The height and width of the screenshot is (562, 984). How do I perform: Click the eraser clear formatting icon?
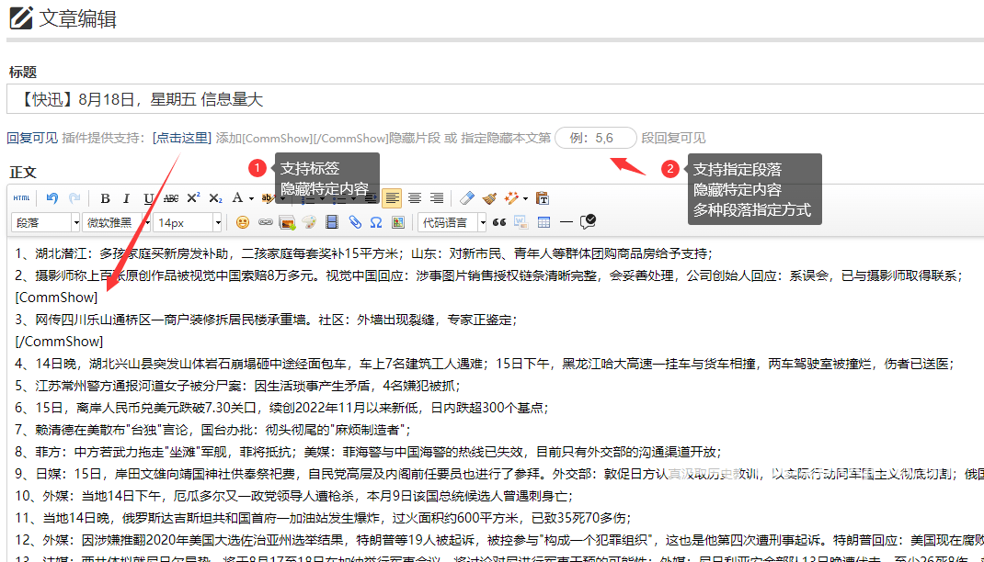[x=467, y=198]
